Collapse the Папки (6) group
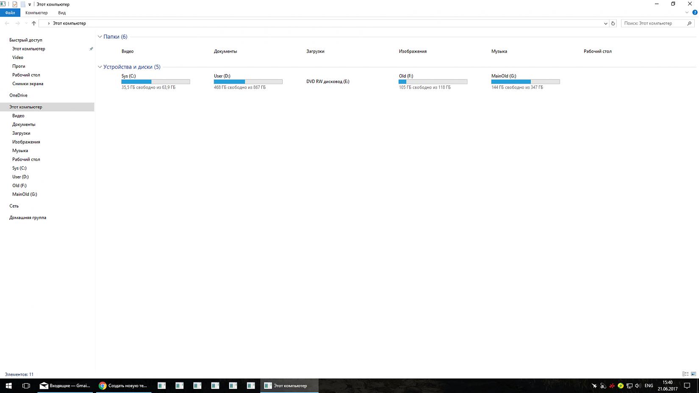 pyautogui.click(x=100, y=37)
